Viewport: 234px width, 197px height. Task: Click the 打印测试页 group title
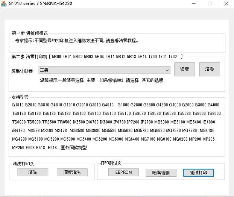[x=111, y=163]
